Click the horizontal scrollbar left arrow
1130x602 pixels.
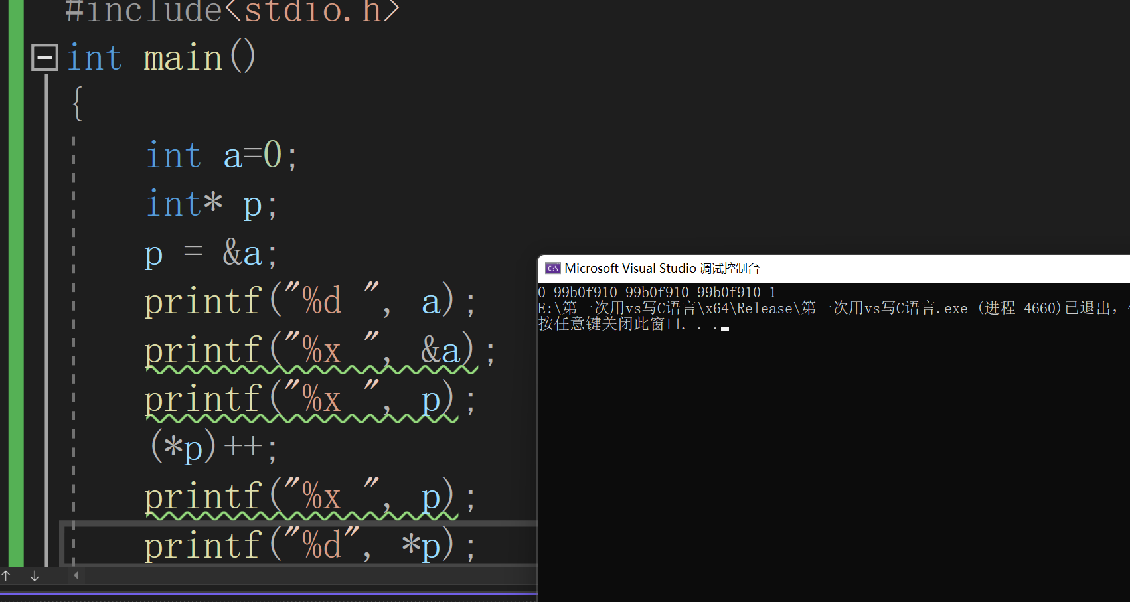[x=76, y=575]
